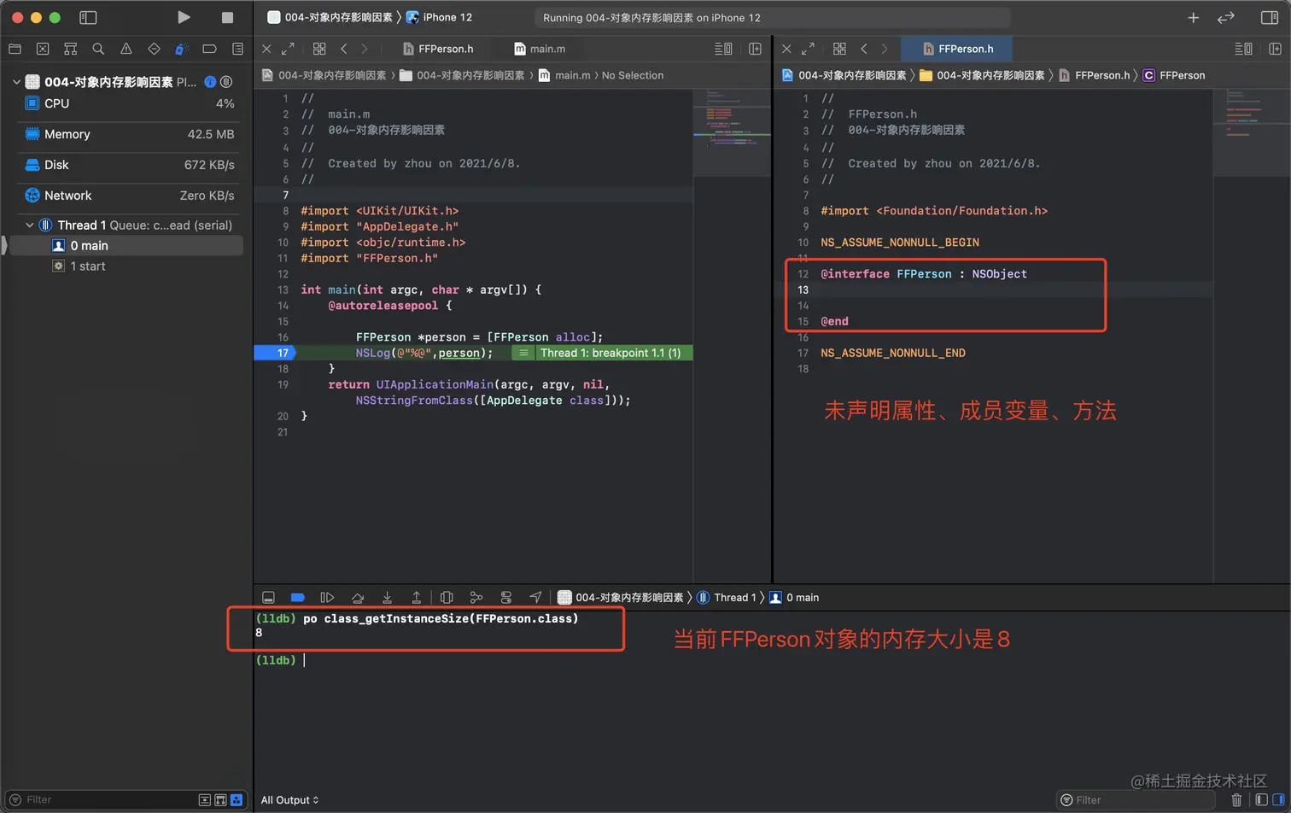Toggle the blue breakpoints activation button
Screen dimensions: 1291x813
(298, 597)
